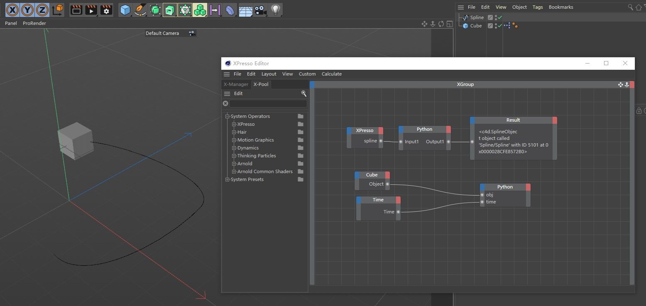Screen dimensions: 646x306
Task: Click the X-Pool search magnifier icon
Action: 304,93
